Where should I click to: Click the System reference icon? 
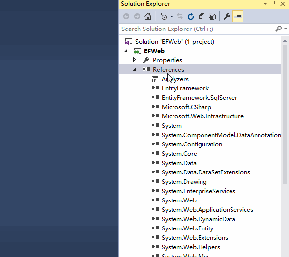155,125
